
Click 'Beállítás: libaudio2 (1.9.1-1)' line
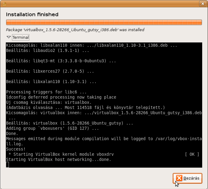[47, 50]
